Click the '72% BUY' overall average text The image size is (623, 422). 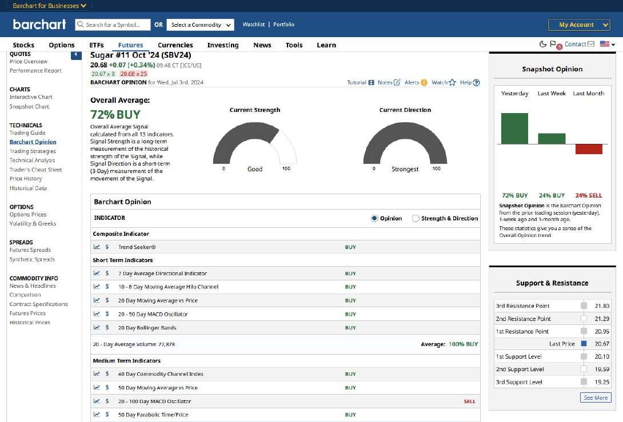click(x=115, y=114)
